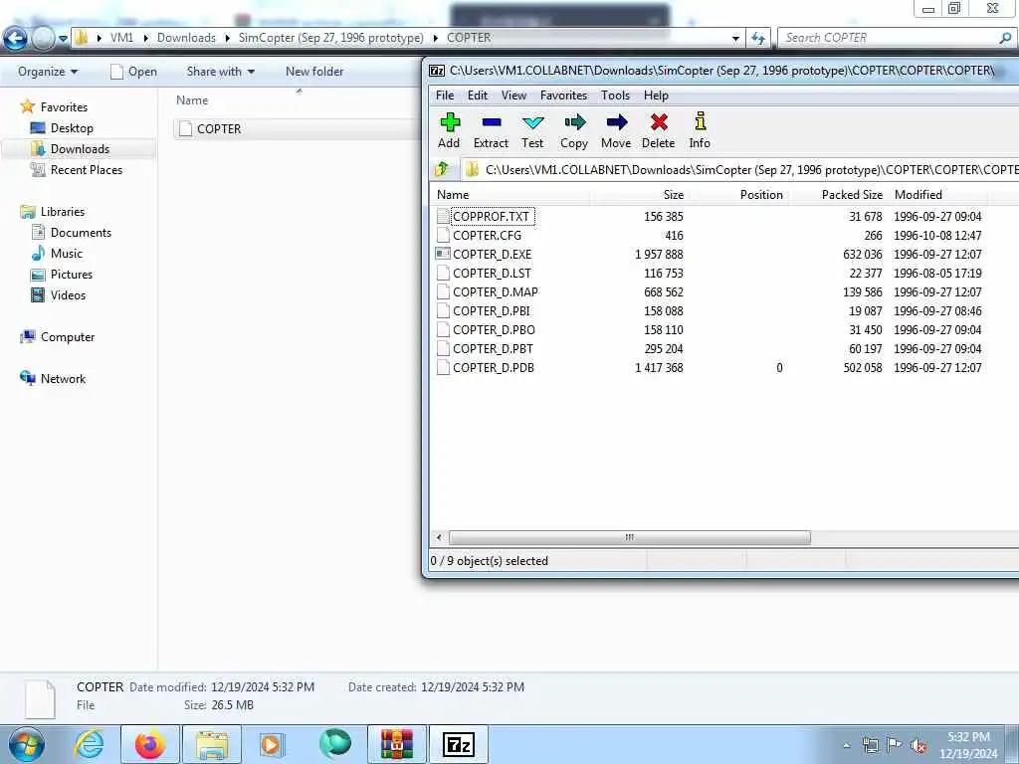Click the Explorer refresh button
Image resolution: width=1019 pixels, height=764 pixels.
click(x=757, y=39)
